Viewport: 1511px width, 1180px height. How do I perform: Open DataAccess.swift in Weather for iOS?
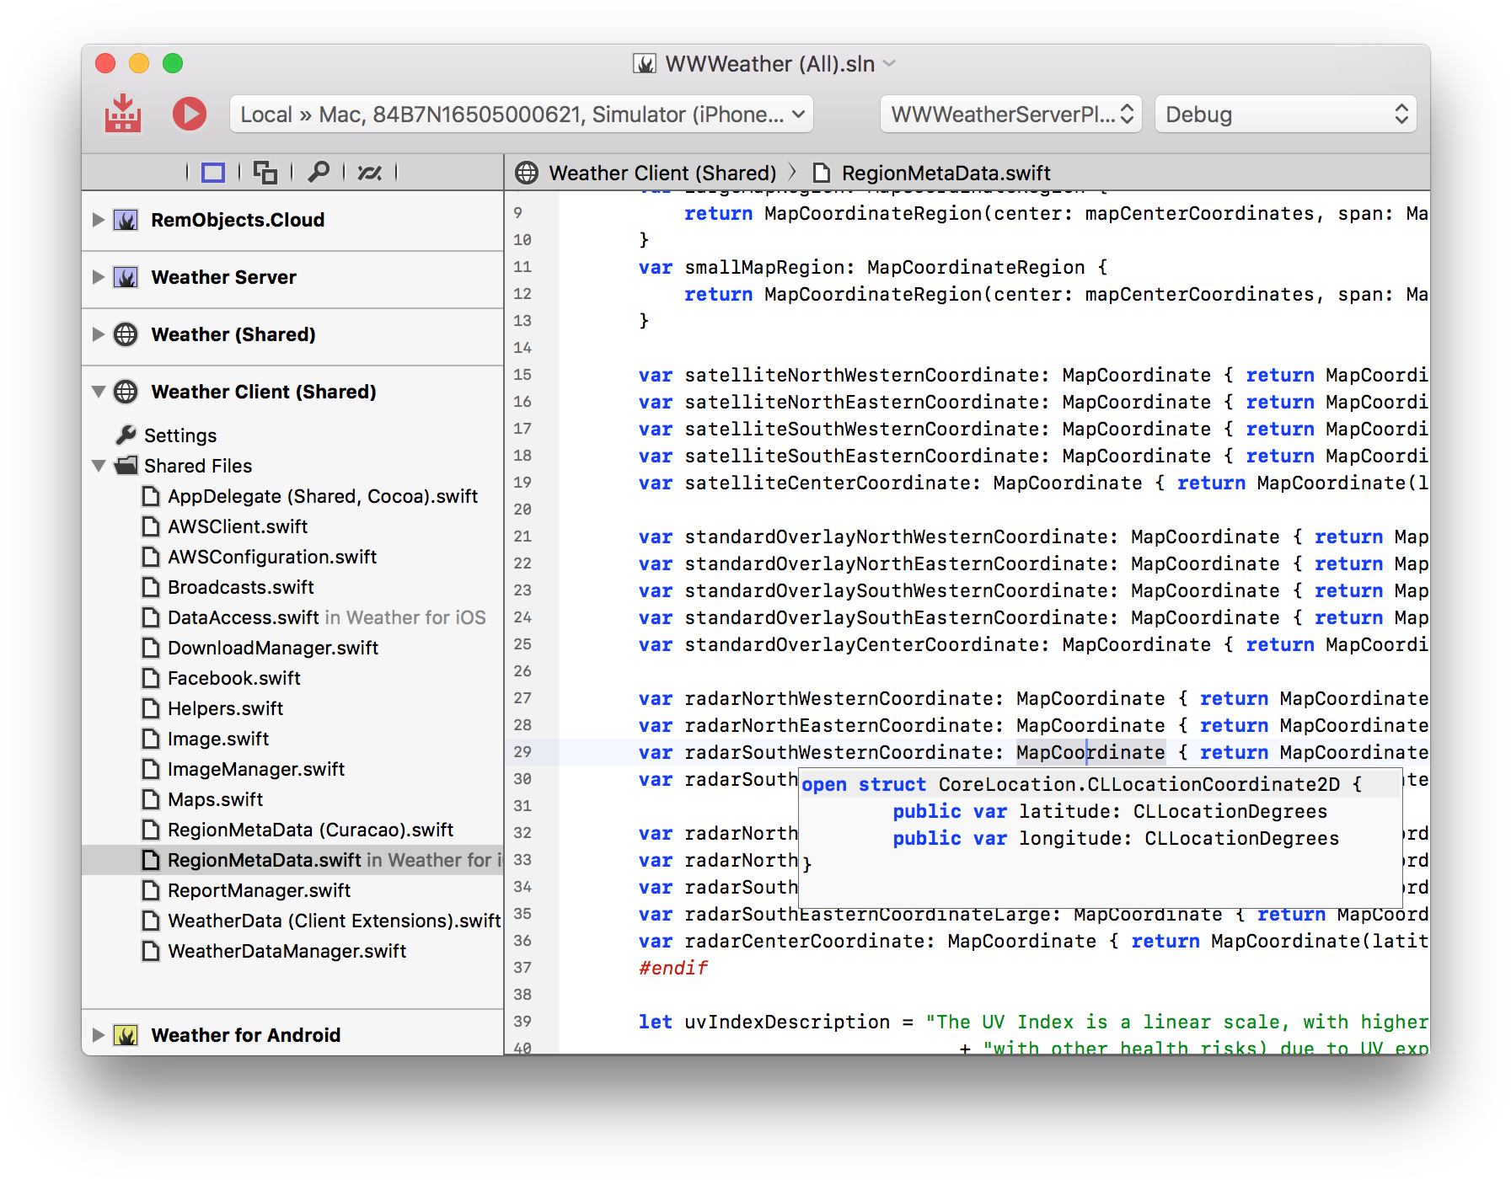pyautogui.click(x=327, y=617)
